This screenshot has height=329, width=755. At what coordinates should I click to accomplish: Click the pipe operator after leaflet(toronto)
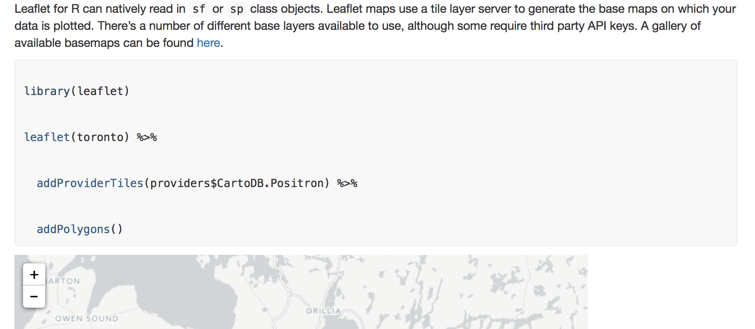tap(147, 137)
